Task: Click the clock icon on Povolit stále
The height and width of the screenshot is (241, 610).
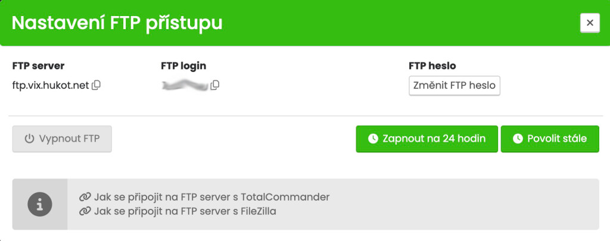Action: coord(518,139)
